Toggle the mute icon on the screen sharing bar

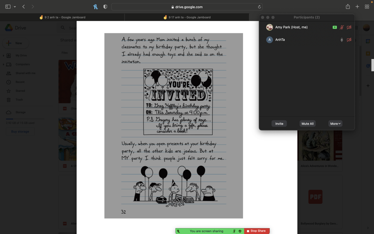click(234, 231)
